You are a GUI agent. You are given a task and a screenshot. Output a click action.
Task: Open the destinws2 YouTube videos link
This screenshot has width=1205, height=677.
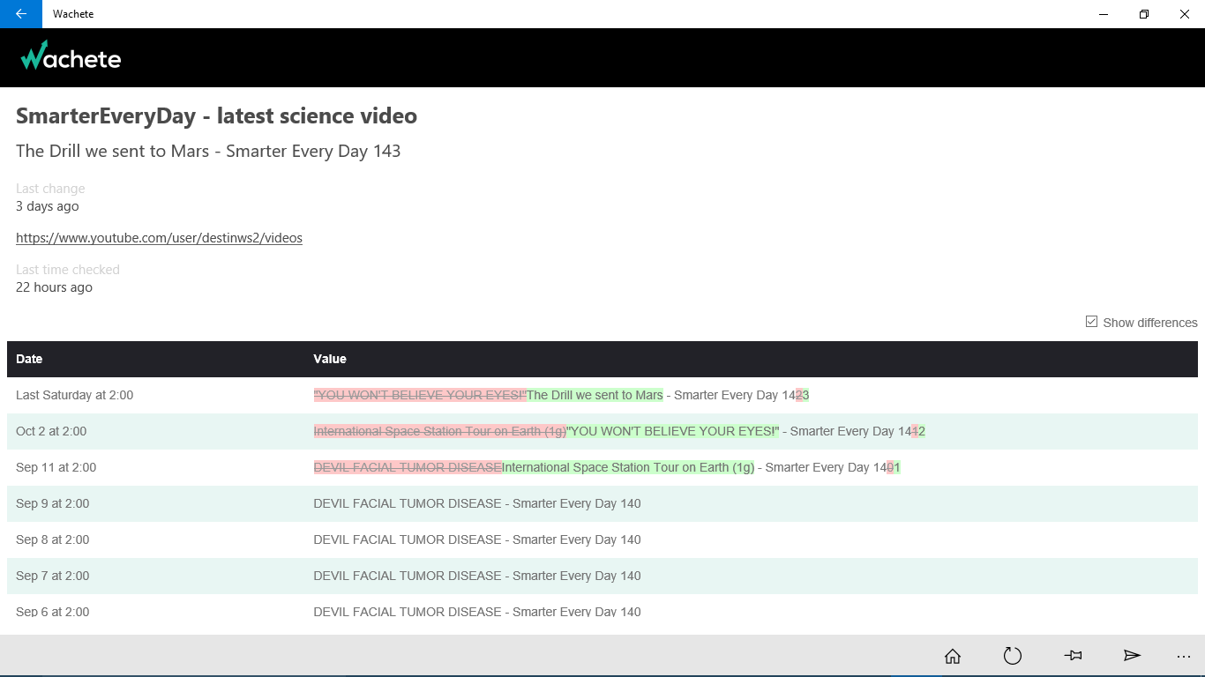159,238
